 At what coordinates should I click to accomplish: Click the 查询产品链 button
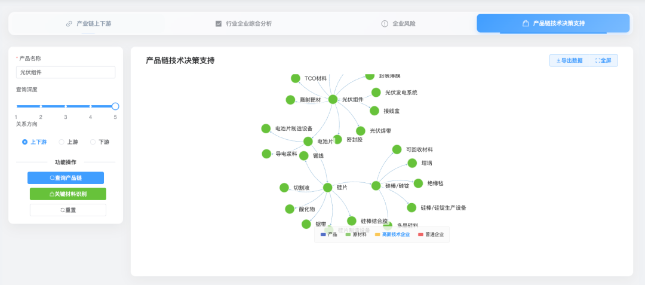point(66,178)
